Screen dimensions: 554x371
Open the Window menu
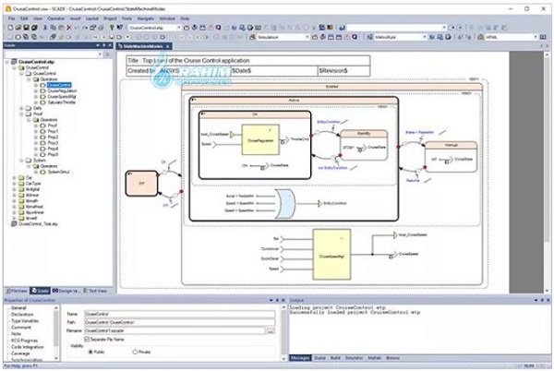coord(167,18)
